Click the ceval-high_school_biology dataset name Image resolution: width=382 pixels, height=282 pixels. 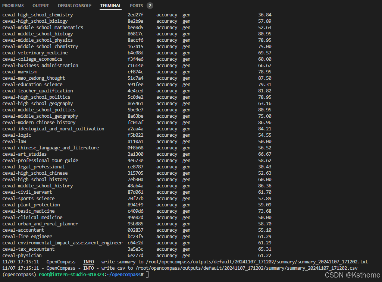[35, 21]
